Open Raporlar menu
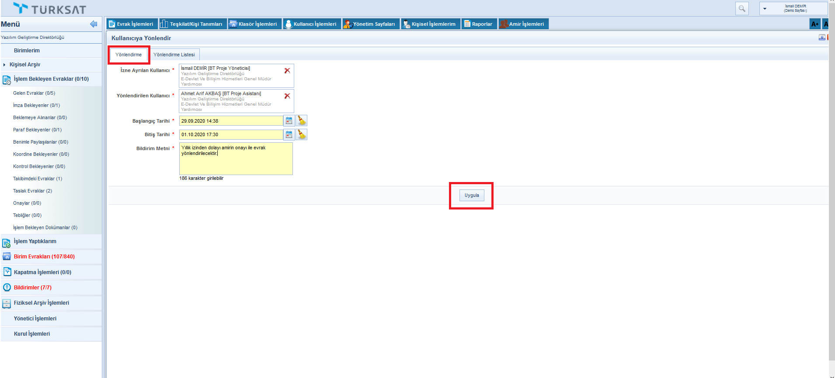The height and width of the screenshot is (378, 835). [x=479, y=24]
